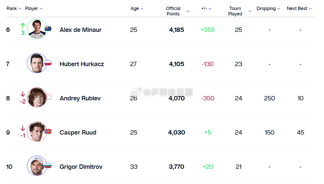Open Alex de Minaur's profile photo
The width and height of the screenshot is (324, 184).
click(37, 29)
